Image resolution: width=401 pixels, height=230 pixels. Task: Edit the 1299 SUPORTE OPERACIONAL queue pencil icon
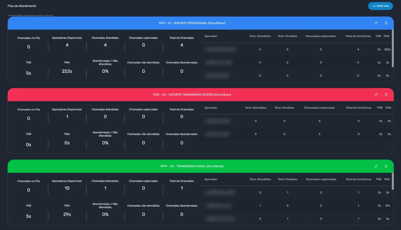coord(376,23)
